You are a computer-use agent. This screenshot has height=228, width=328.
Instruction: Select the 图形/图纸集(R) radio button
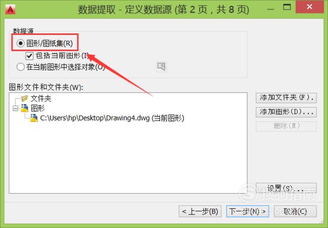(21, 43)
